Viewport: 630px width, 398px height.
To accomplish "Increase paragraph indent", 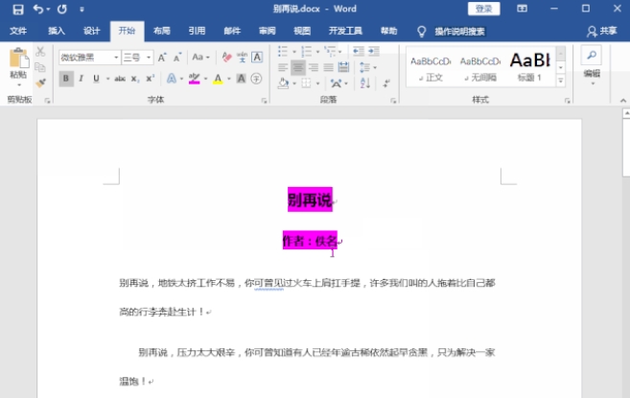I will [374, 51].
